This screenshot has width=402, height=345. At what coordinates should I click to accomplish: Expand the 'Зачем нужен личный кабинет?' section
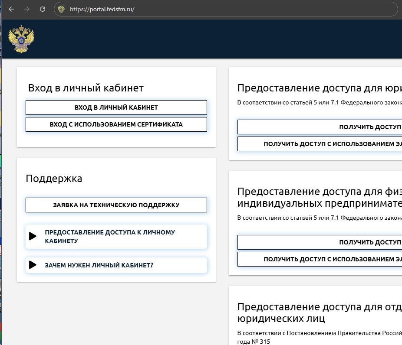[x=99, y=265]
